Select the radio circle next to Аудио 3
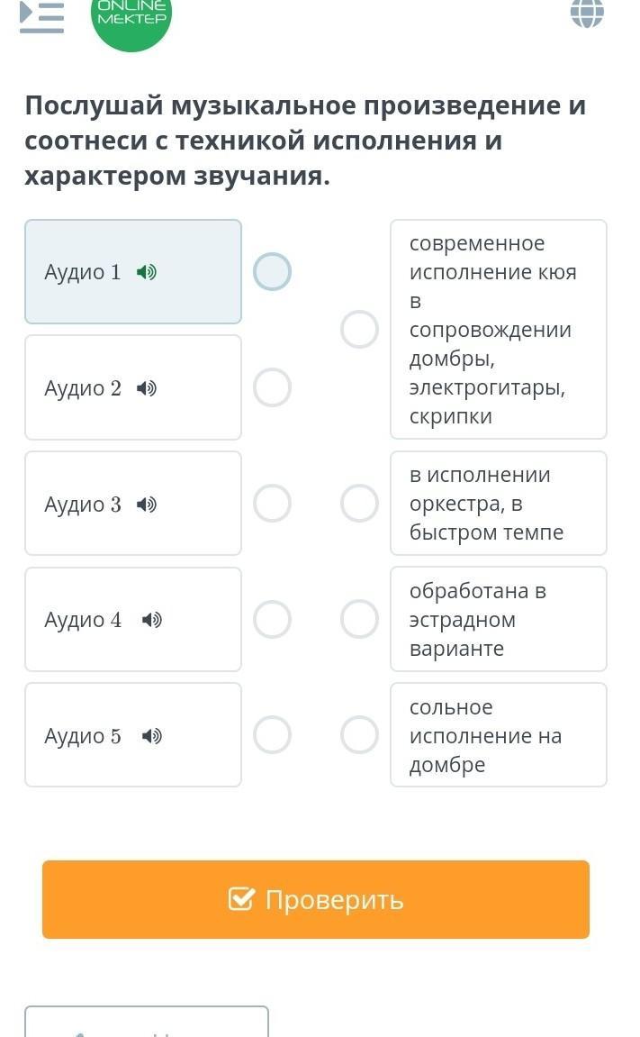The image size is (640, 1037). point(272,504)
